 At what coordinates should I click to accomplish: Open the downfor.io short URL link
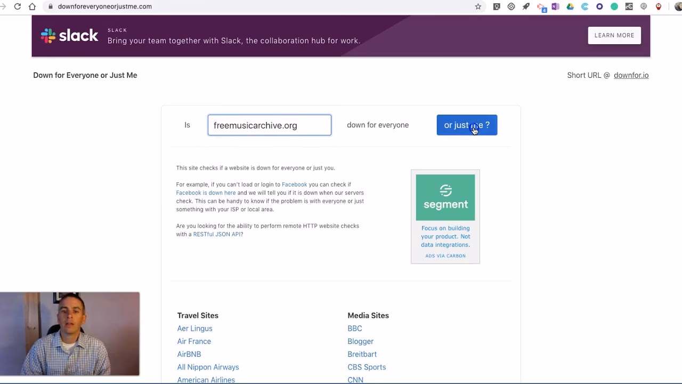tap(631, 75)
